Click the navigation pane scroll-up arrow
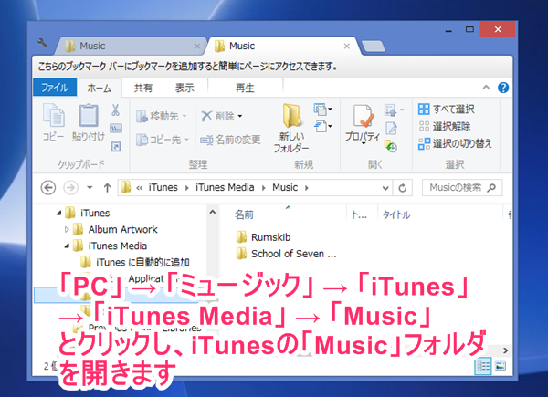 click(213, 213)
